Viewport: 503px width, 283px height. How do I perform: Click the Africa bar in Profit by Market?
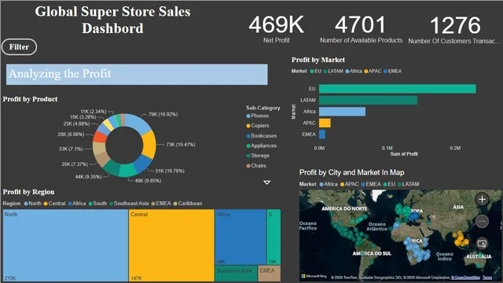343,112
